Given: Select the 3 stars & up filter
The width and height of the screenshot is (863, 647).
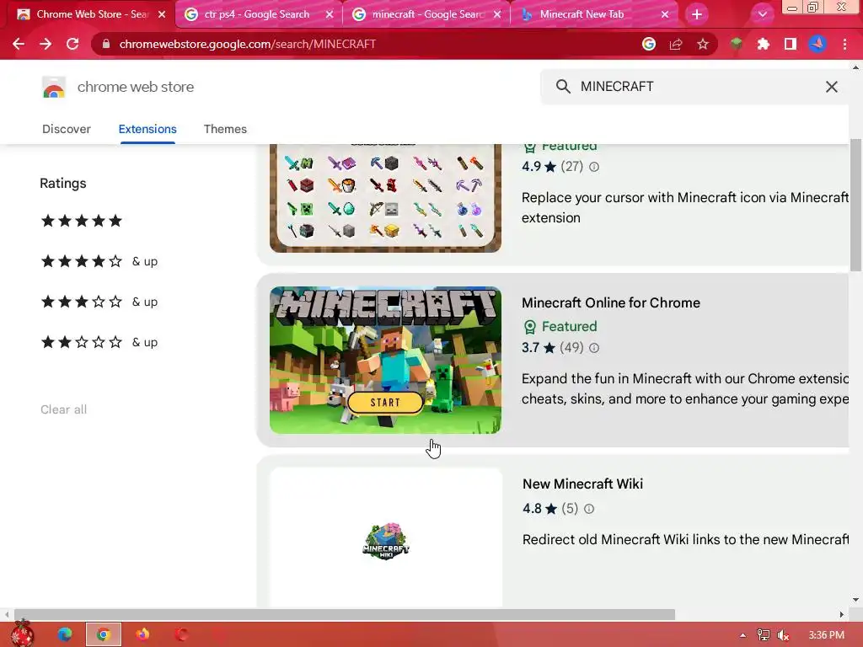Looking at the screenshot, I should coord(99,302).
